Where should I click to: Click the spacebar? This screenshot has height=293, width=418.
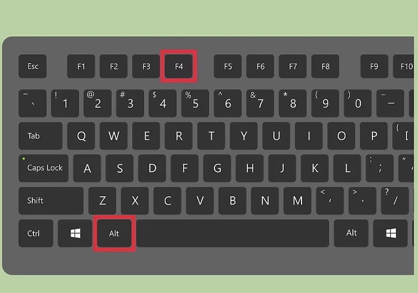(233, 233)
